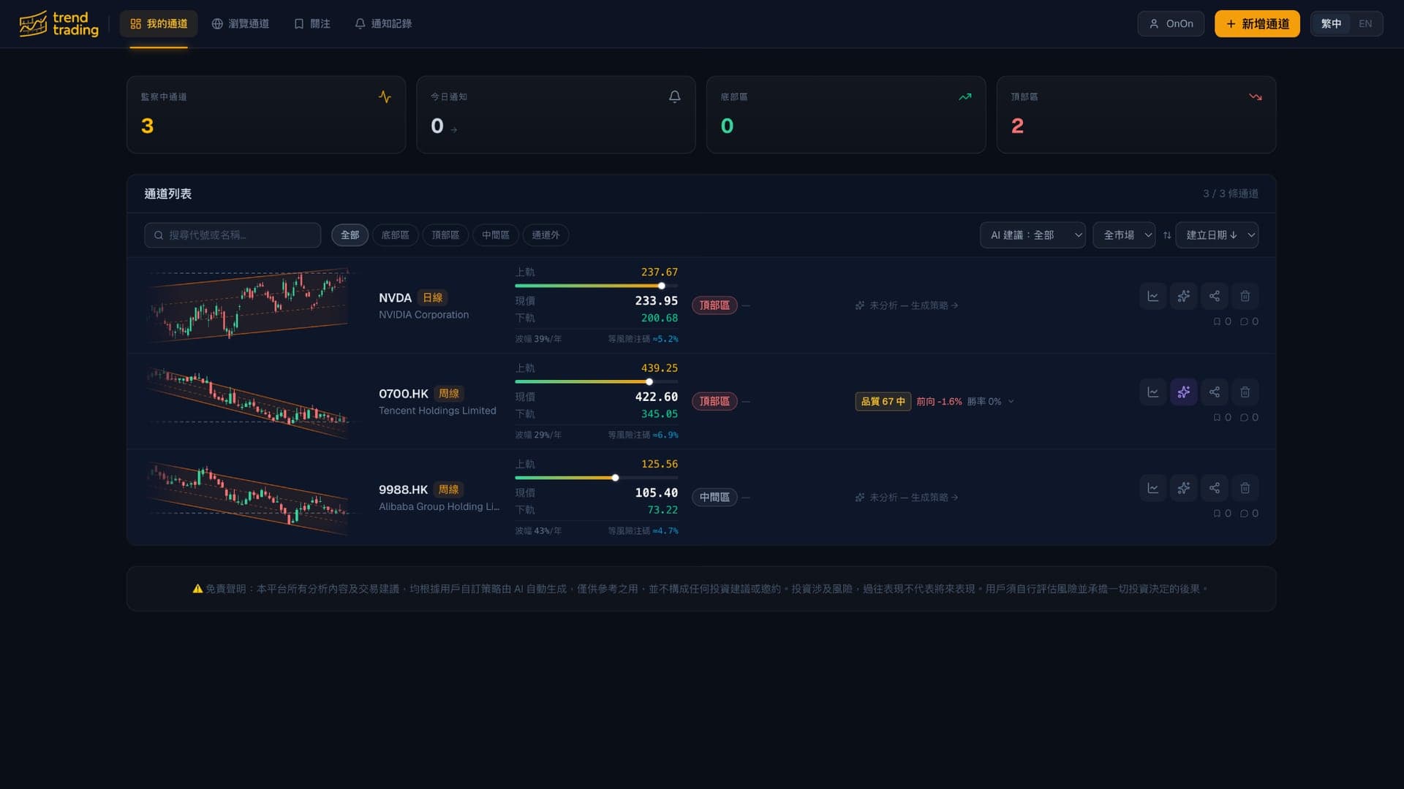Open the 0700.HK chart thumbnail
Image resolution: width=1404 pixels, height=789 pixels.
249,402
